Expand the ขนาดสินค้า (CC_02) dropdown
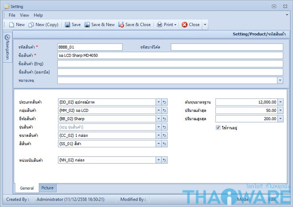293x207 pixels. (158, 135)
